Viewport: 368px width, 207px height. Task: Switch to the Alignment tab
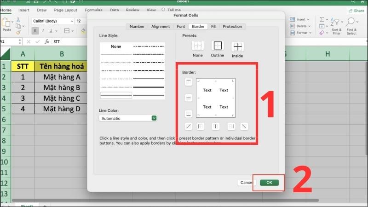pos(161,27)
